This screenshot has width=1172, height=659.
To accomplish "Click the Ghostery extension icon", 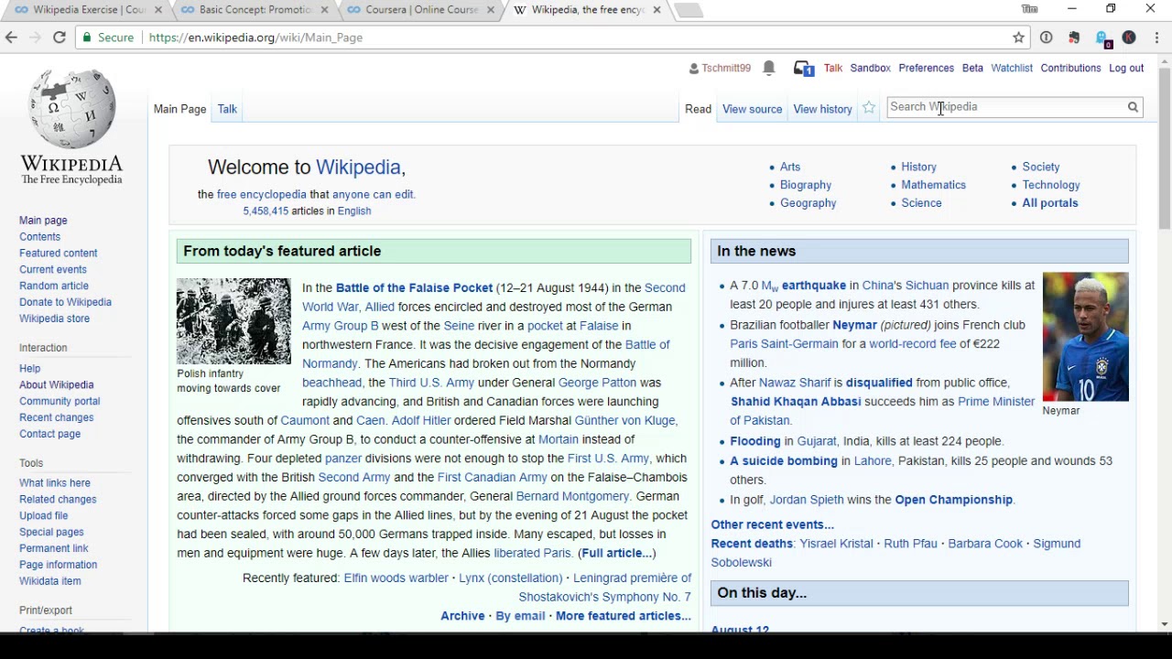I will 1101,38.
